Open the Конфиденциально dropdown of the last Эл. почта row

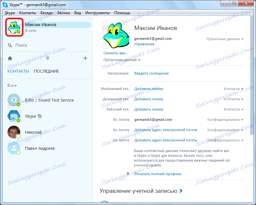[x=225, y=140]
